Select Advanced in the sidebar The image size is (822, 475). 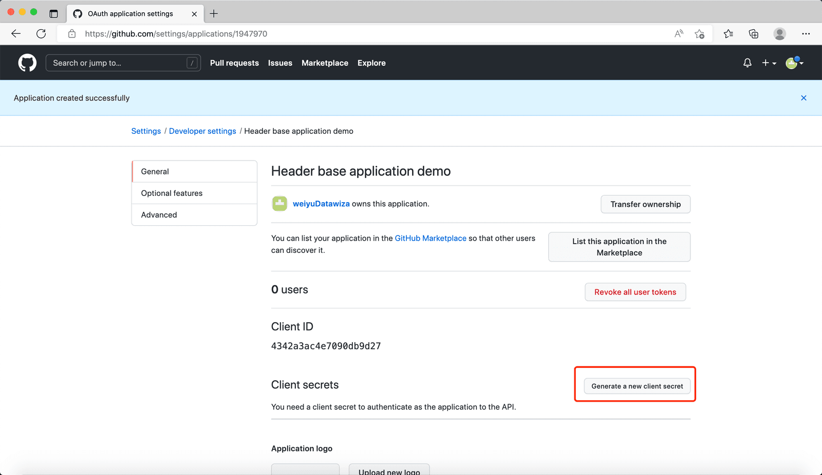[194, 214]
